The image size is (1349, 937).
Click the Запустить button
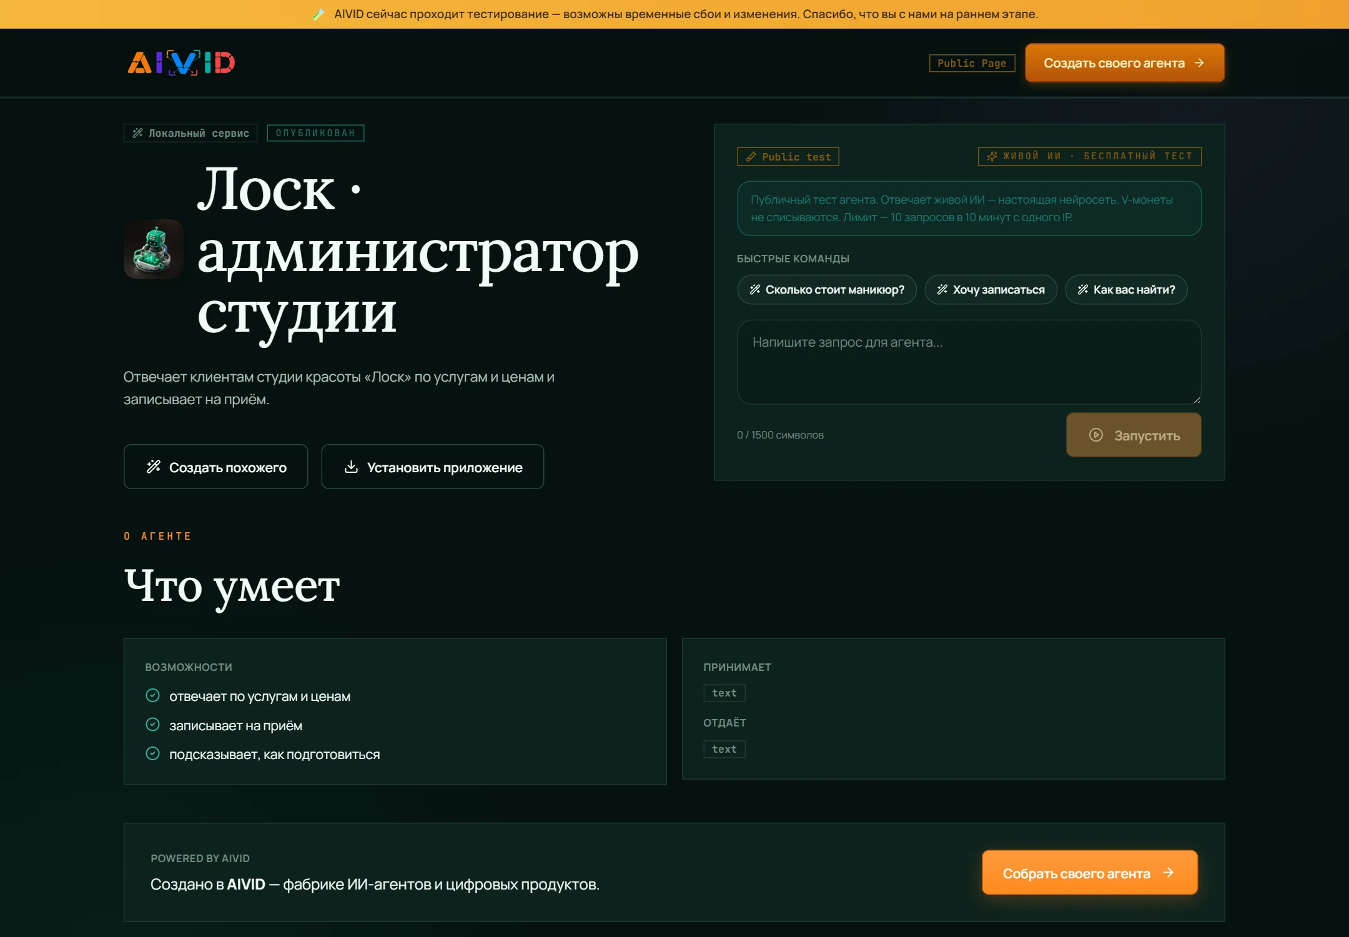(x=1134, y=435)
